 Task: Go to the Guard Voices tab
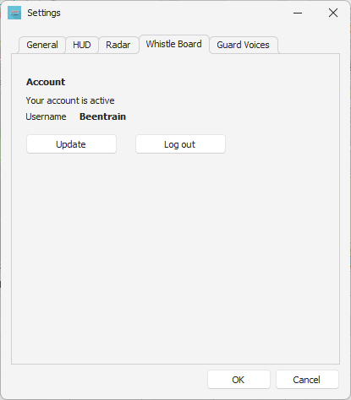[243, 45]
